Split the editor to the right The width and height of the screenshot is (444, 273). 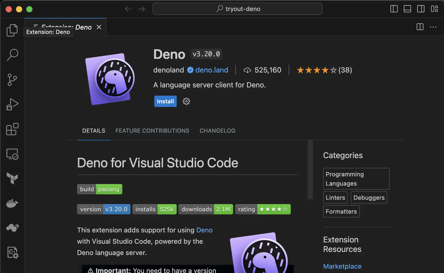click(x=420, y=27)
